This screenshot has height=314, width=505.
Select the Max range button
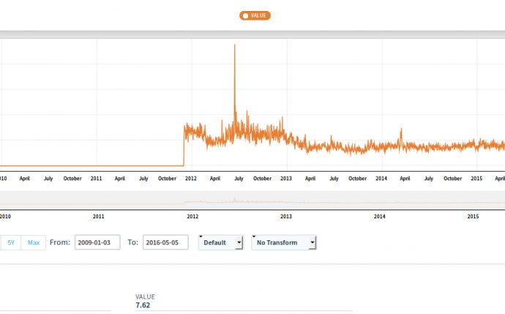34,242
